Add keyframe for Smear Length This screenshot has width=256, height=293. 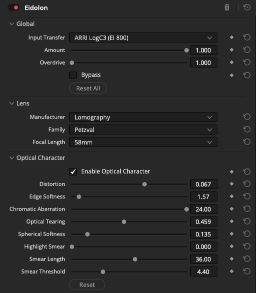231,259
